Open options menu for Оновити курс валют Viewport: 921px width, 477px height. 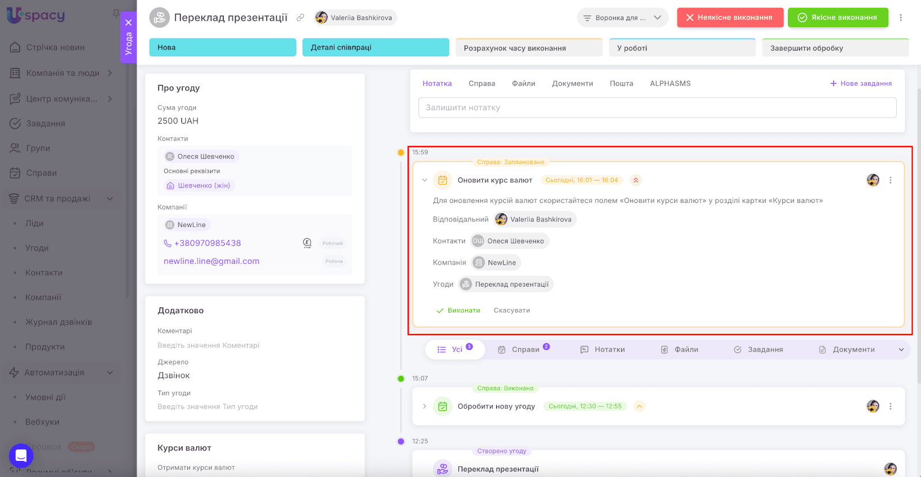pyautogui.click(x=890, y=180)
